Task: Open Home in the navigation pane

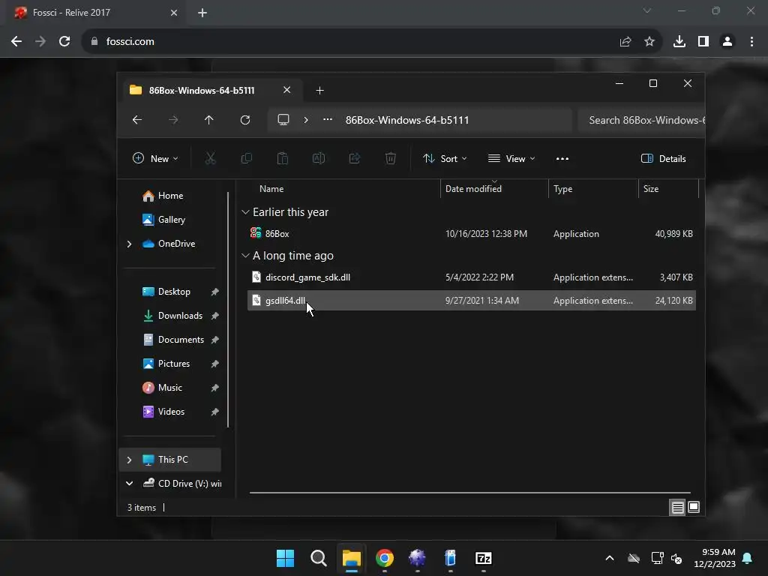Action: (169, 196)
